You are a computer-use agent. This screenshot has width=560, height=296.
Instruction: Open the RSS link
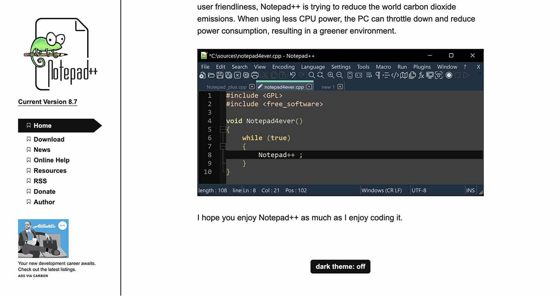pos(40,181)
